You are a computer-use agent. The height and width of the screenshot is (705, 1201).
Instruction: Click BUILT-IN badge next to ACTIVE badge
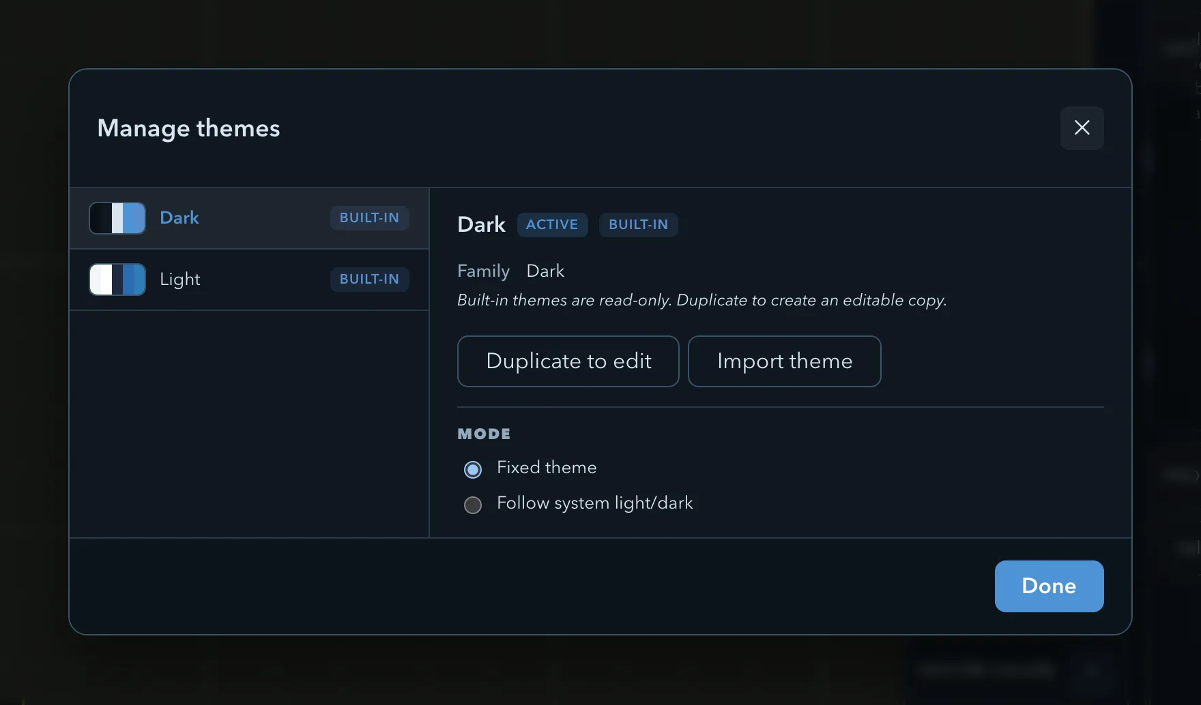pyautogui.click(x=638, y=225)
